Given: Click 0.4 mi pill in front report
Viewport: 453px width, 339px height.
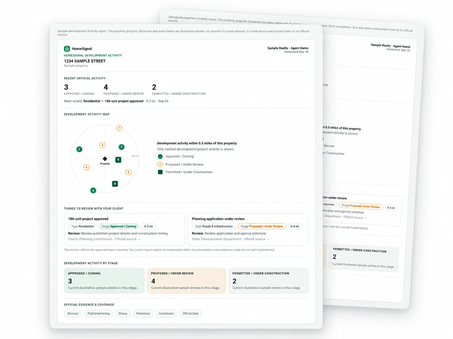Looking at the screenshot, I should (295, 226).
